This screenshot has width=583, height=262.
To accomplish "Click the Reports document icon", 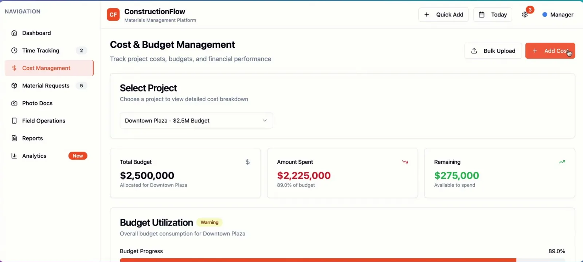I will [14, 138].
